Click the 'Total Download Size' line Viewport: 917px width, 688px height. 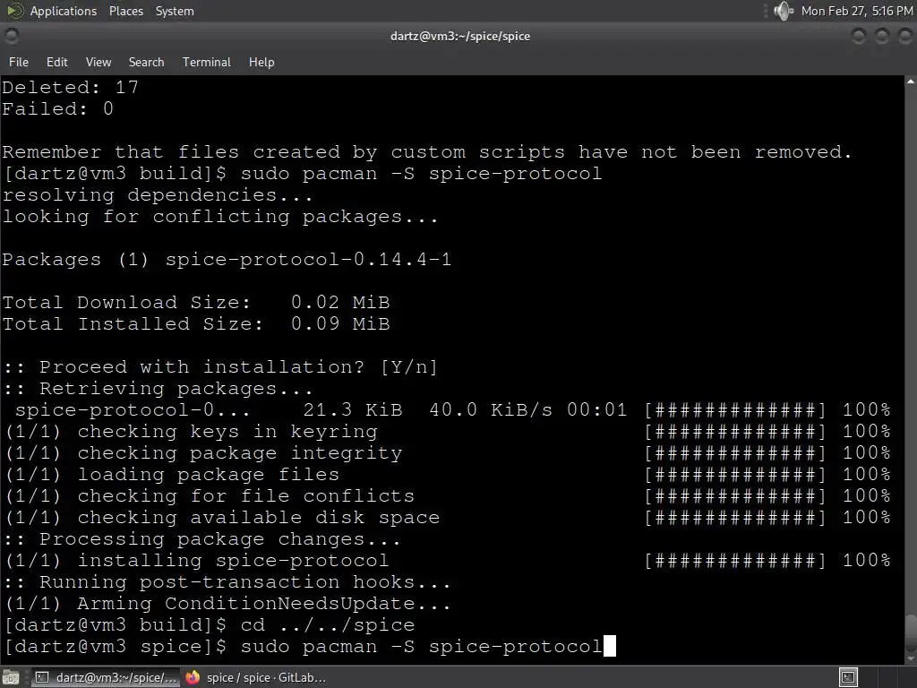(x=196, y=303)
